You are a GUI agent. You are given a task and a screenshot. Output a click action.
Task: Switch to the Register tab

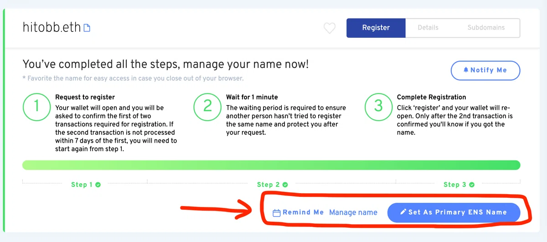pyautogui.click(x=376, y=28)
